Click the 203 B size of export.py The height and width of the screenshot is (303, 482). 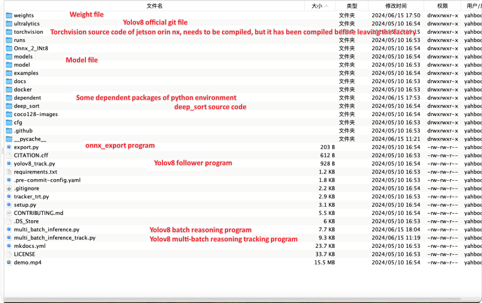point(327,147)
